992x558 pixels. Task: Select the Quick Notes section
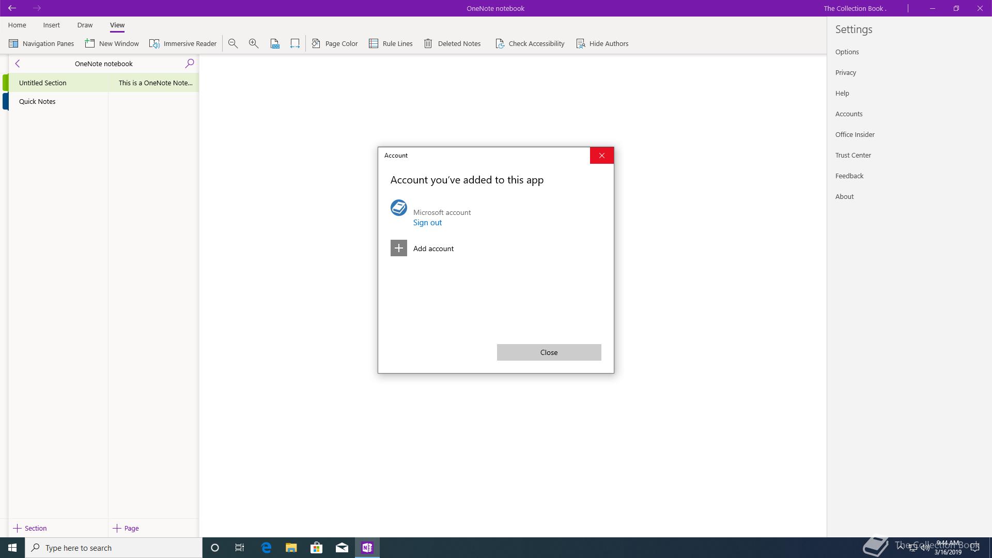pos(58,101)
